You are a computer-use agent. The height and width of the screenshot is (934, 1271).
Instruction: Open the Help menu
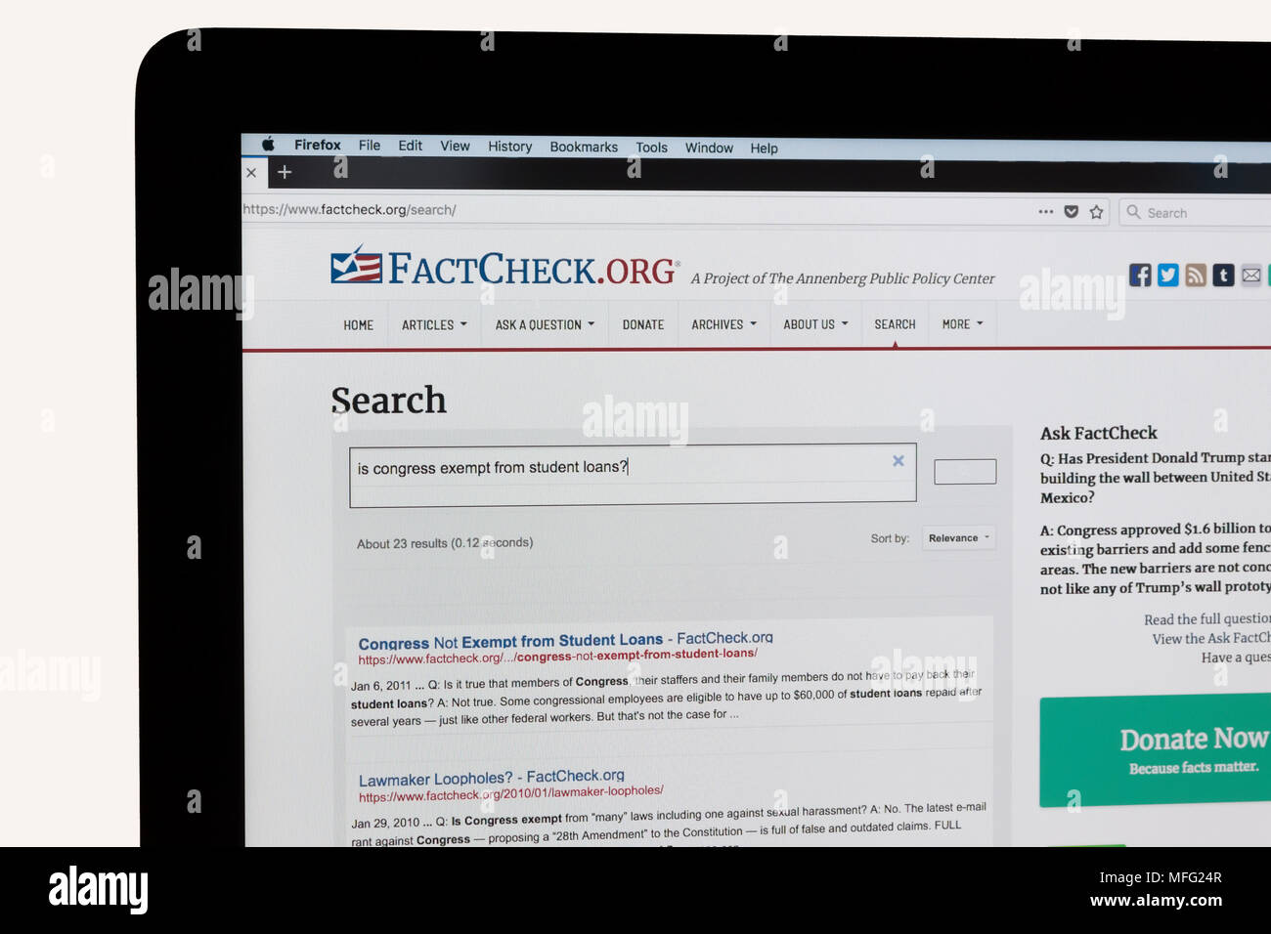[765, 149]
